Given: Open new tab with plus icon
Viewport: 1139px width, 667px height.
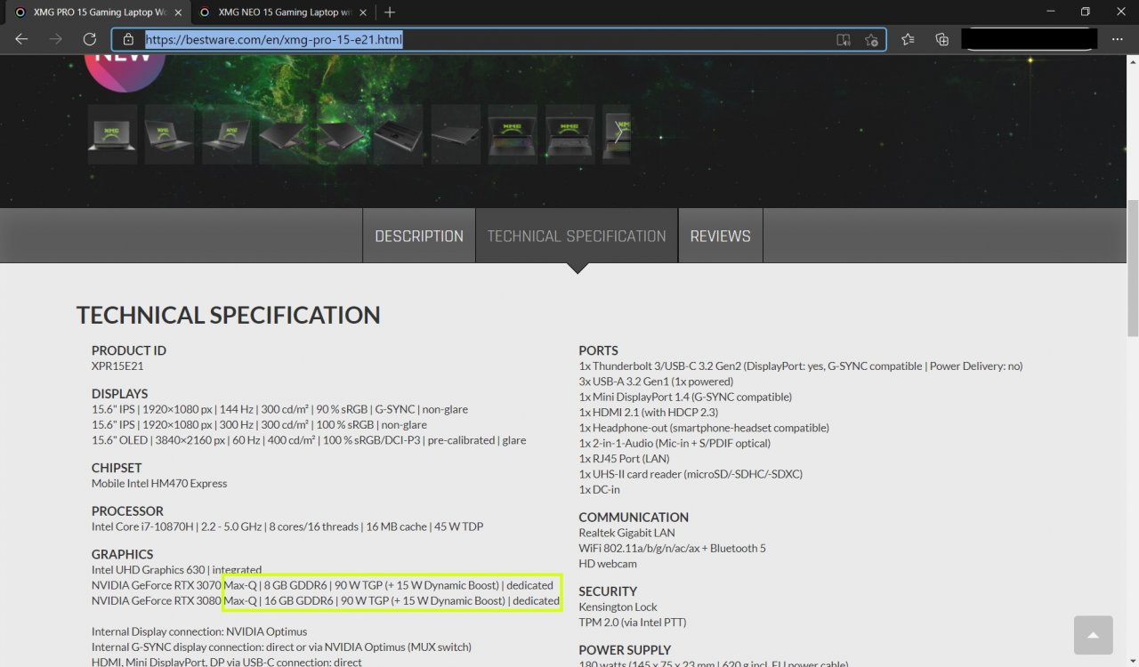Looking at the screenshot, I should click(389, 12).
